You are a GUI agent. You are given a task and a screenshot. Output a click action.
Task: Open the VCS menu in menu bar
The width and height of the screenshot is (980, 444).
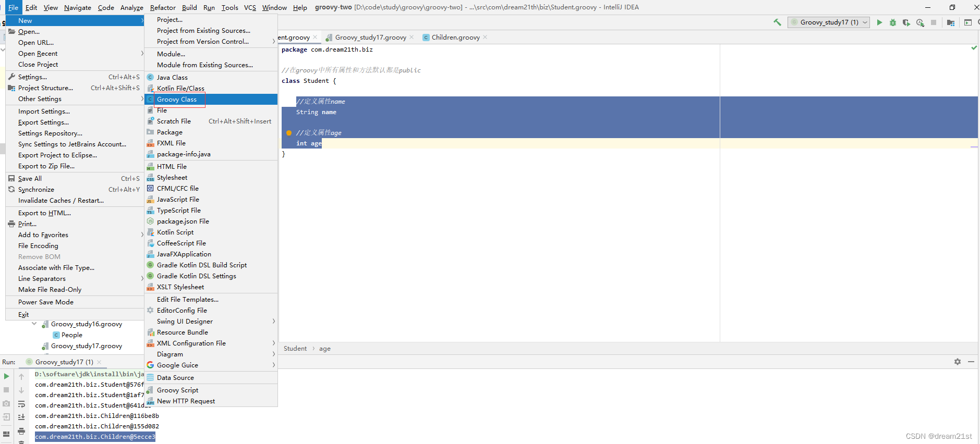click(x=250, y=7)
